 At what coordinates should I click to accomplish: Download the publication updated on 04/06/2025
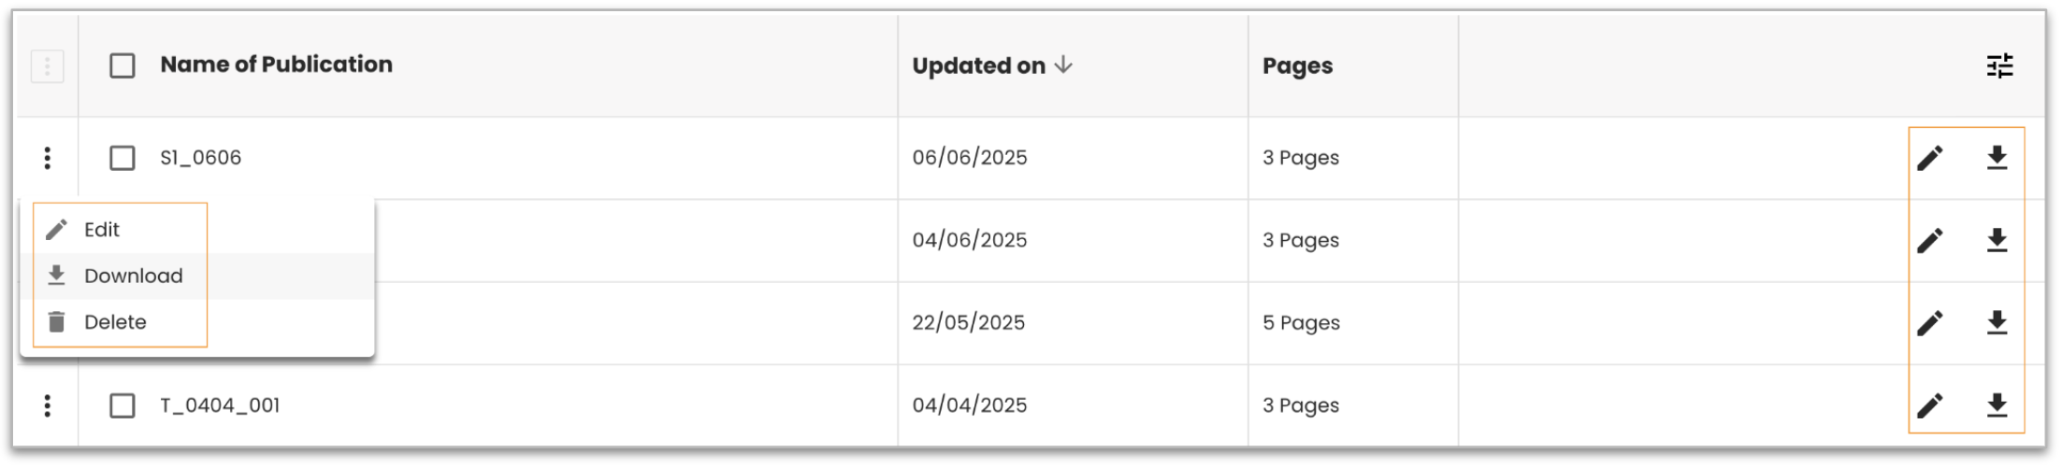pos(1997,240)
